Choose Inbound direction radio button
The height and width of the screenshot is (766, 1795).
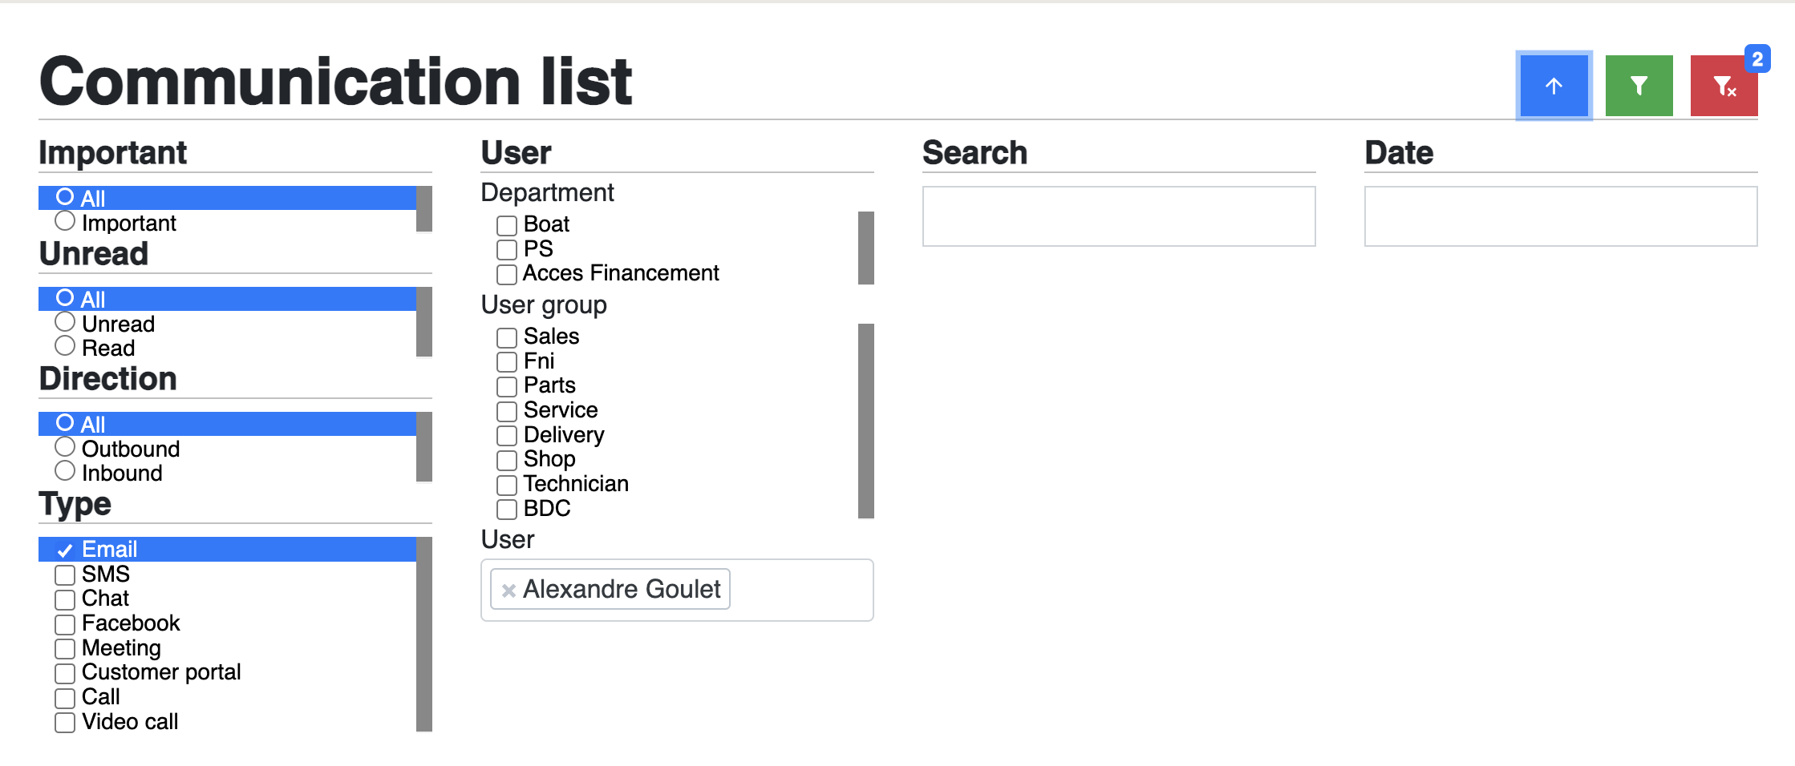(x=65, y=471)
